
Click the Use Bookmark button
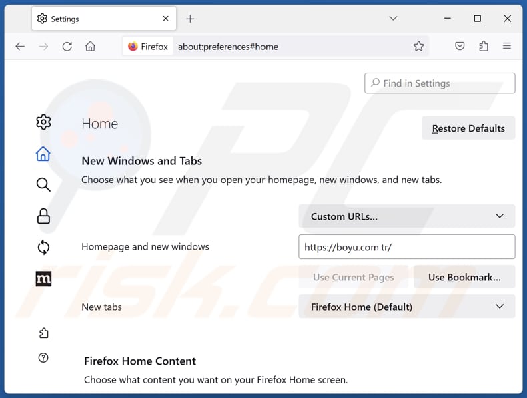click(x=464, y=277)
